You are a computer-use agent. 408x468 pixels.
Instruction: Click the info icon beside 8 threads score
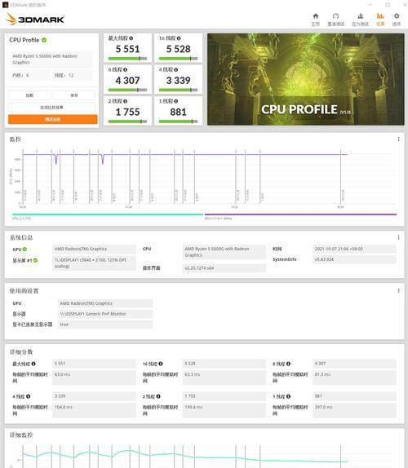[x=125, y=69]
